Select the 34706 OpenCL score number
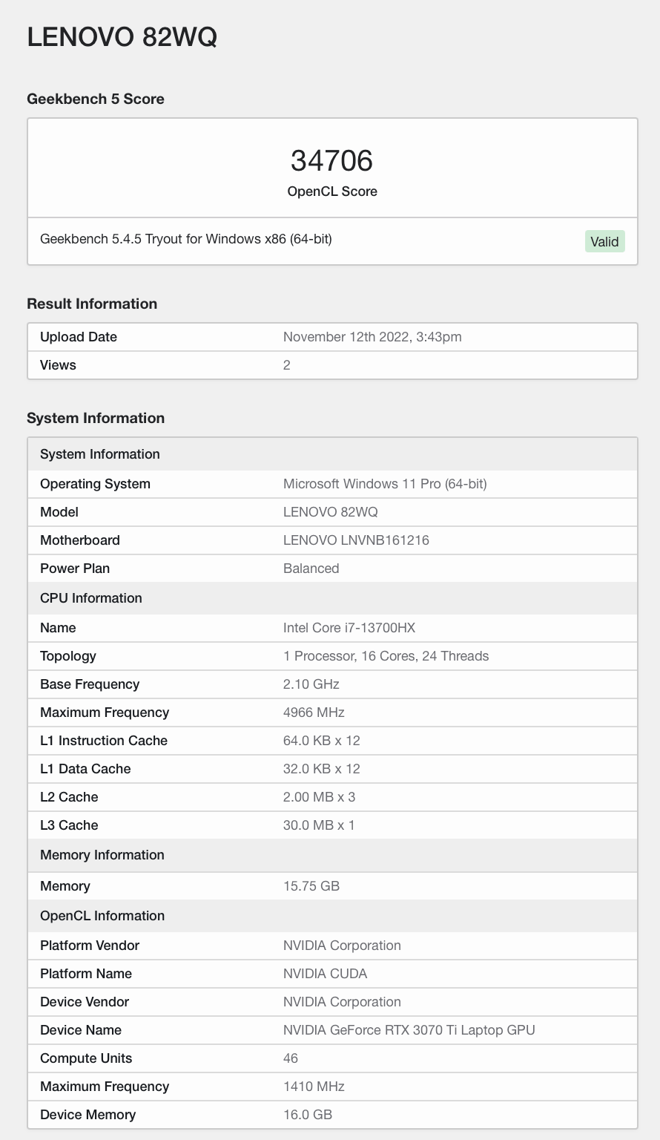The height and width of the screenshot is (1140, 660). click(x=331, y=160)
